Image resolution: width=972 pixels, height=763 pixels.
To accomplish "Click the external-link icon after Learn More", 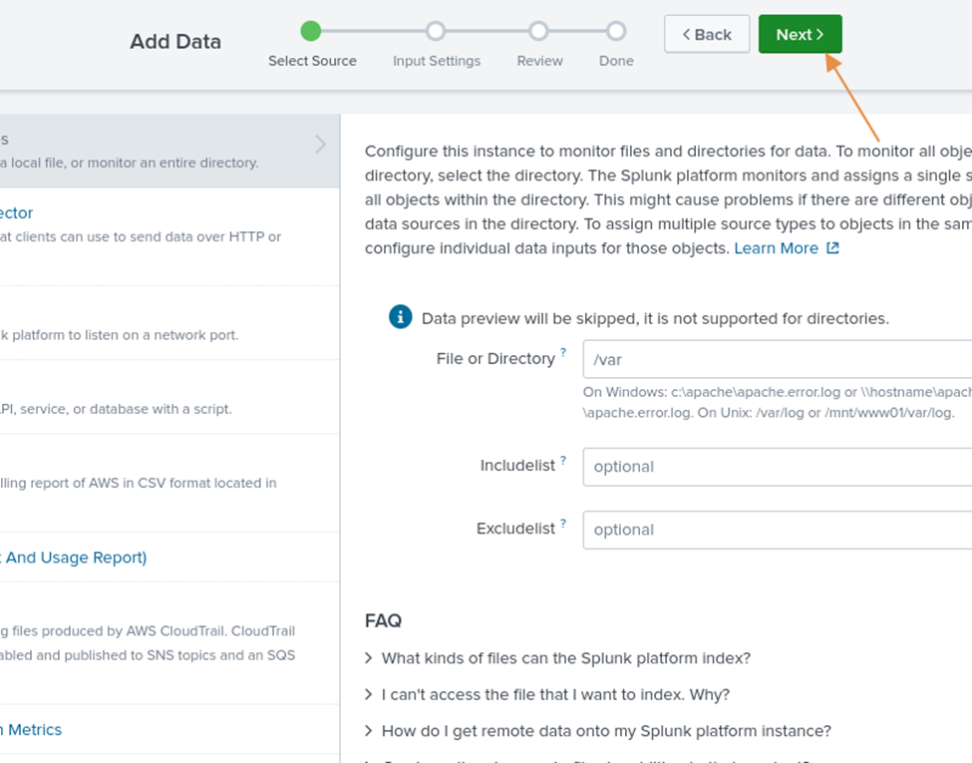I will point(831,247).
